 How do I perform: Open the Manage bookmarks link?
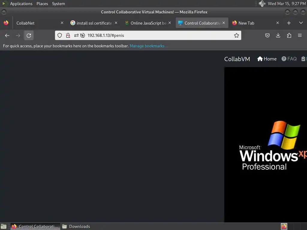(149, 46)
